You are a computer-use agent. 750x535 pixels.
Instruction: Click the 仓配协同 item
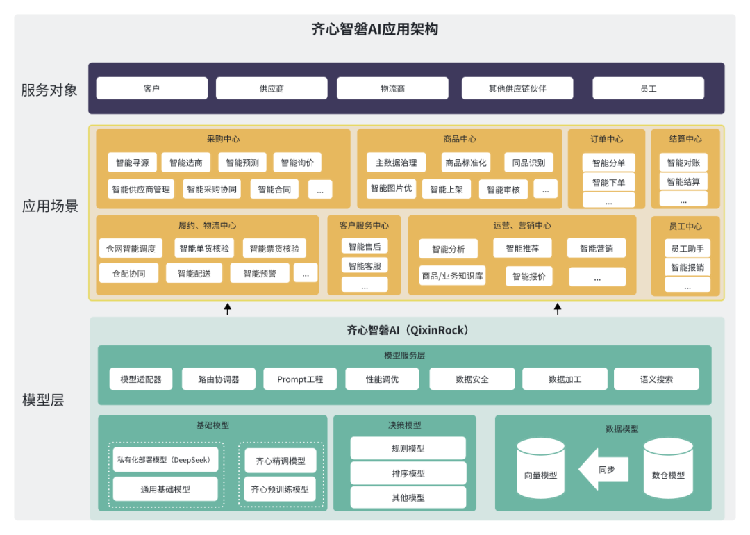(128, 273)
